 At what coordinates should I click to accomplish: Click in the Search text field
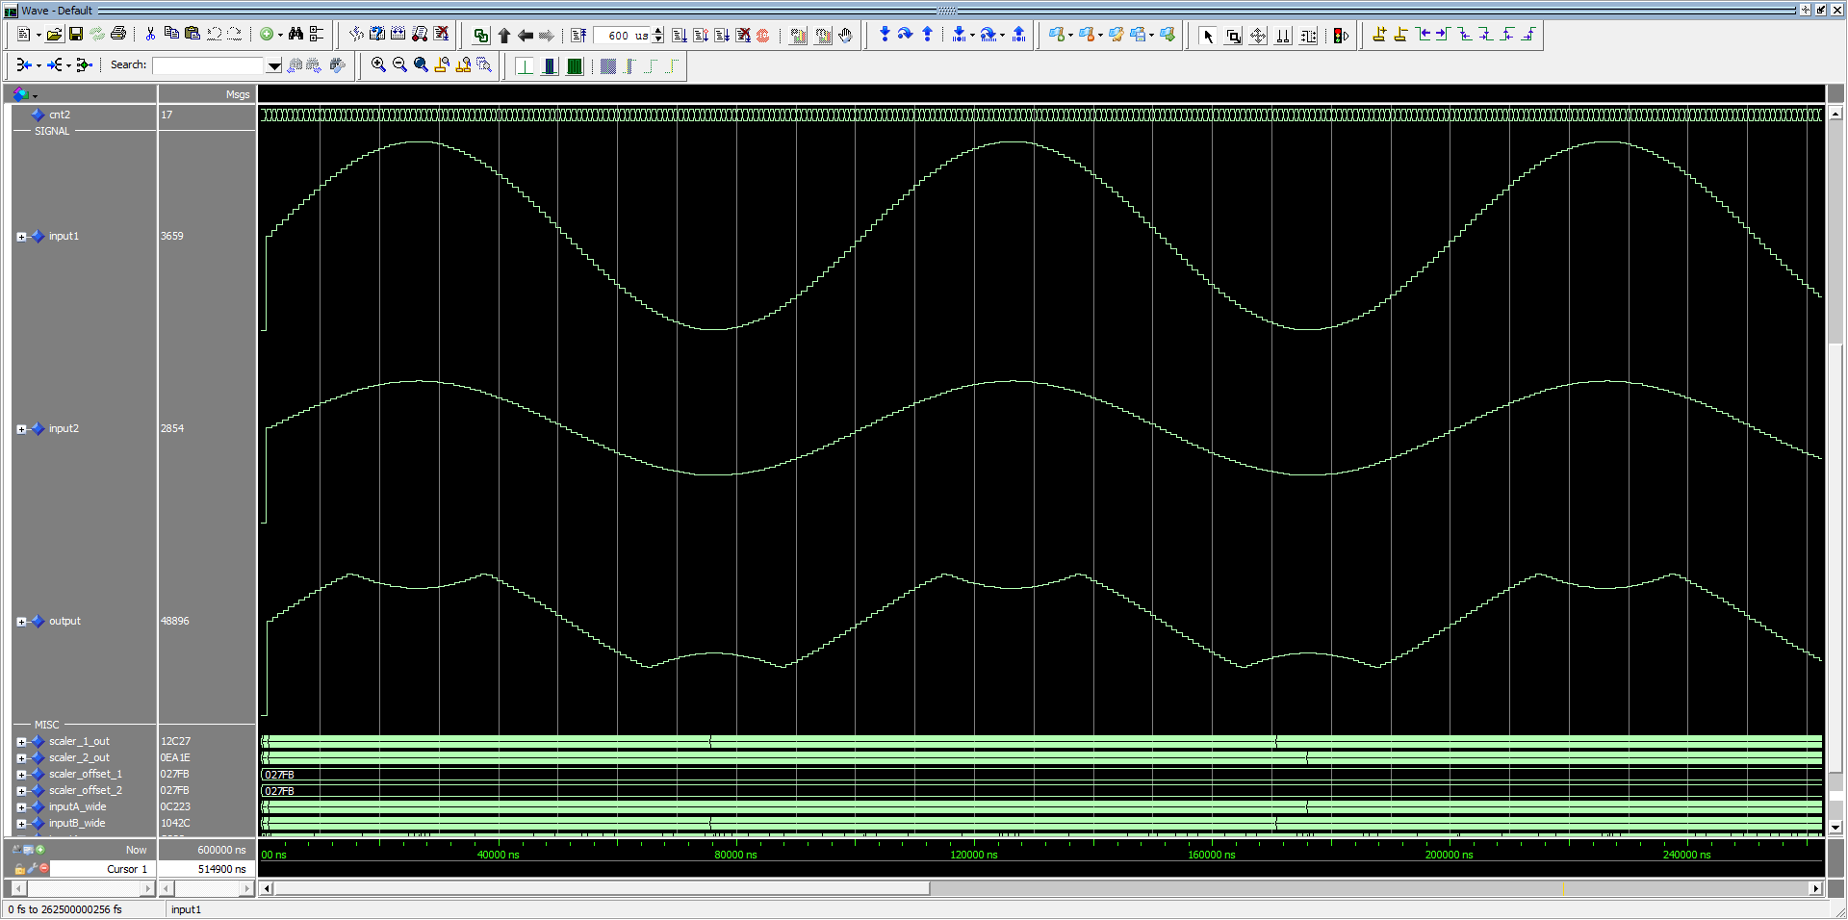click(208, 65)
